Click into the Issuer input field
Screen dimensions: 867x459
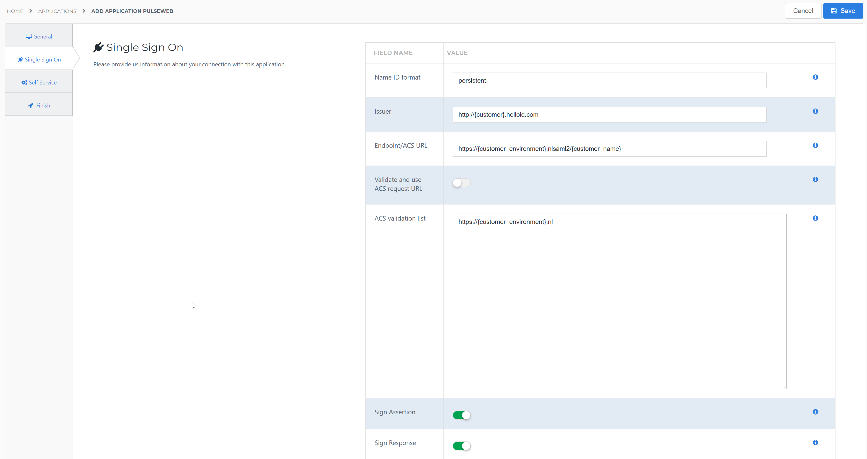tap(609, 114)
